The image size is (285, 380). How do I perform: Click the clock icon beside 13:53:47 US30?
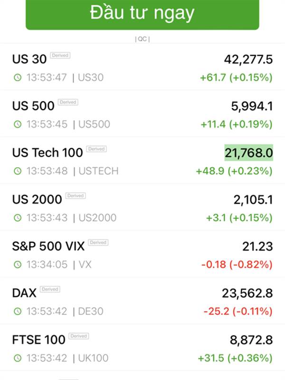tap(18, 77)
